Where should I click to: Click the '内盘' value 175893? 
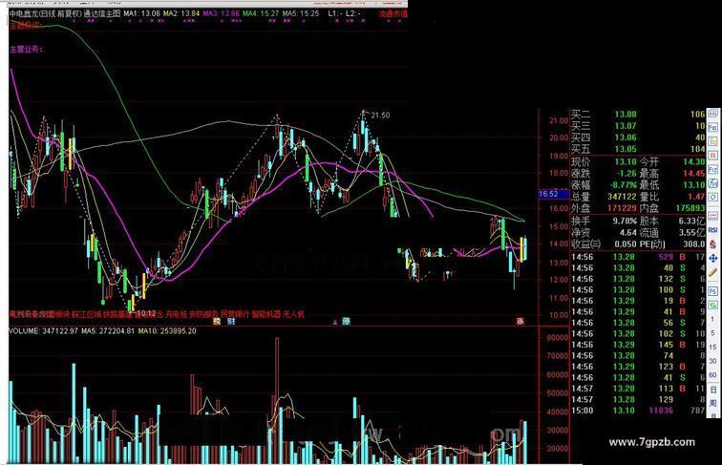click(x=690, y=208)
